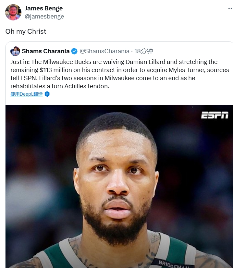Click the quoted tweet card header area
The height and width of the screenshot is (268, 233).
point(82,51)
